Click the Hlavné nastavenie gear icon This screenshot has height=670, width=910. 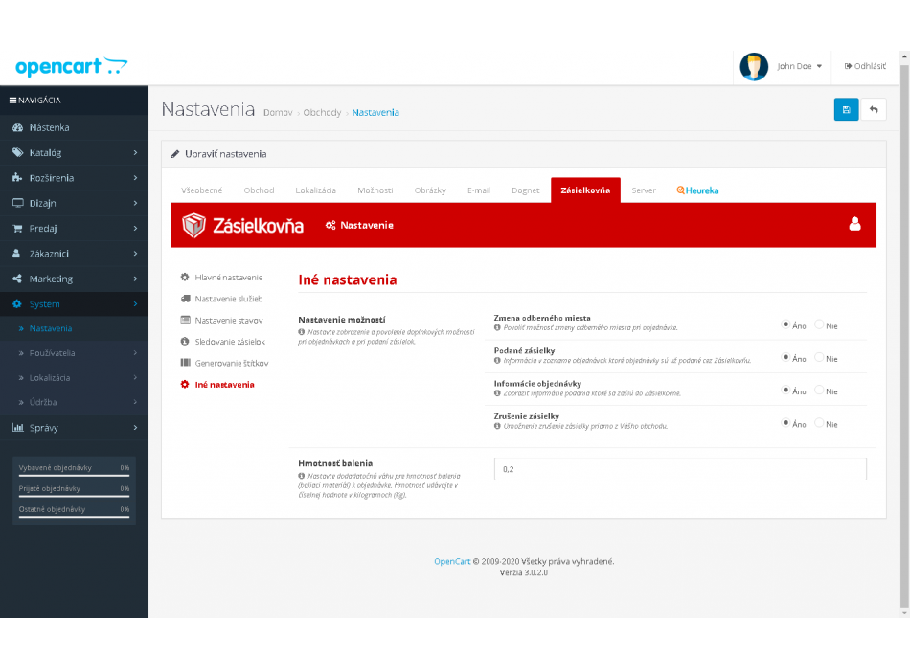[185, 278]
